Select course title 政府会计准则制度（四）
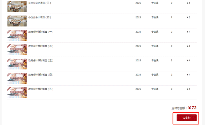The image size is (205, 125). click(41, 75)
